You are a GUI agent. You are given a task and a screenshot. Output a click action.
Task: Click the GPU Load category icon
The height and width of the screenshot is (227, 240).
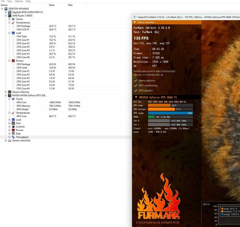click(x=13, y=120)
